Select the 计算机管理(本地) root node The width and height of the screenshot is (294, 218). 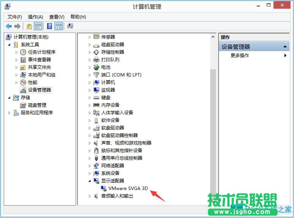coord(31,37)
